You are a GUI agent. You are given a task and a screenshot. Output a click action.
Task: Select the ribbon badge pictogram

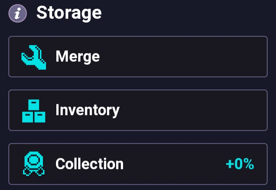point(34,164)
